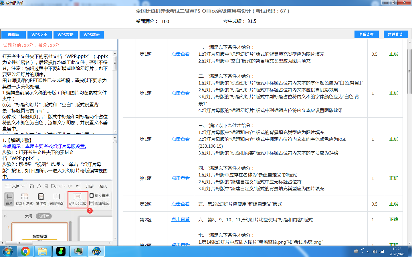Click the PDF export icon beside the save icon
Image resolution: width=412 pixels, height=257 pixels.
click(39, 186)
